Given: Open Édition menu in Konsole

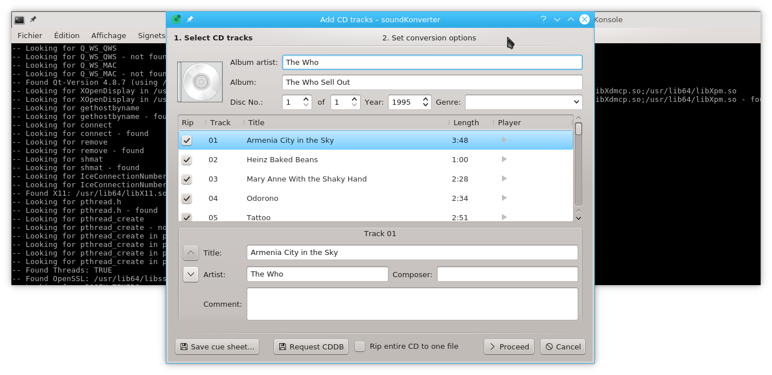Looking at the screenshot, I should (67, 35).
